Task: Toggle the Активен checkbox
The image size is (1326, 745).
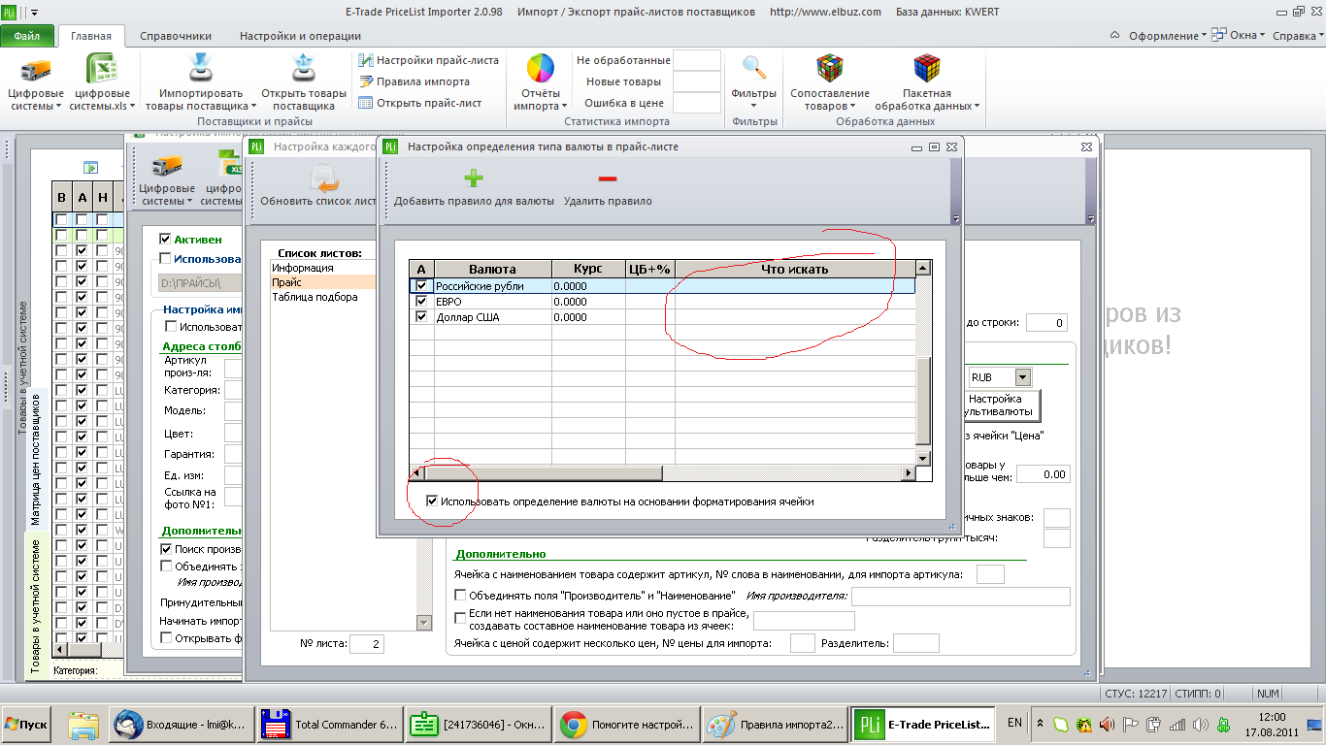Action: (165, 239)
